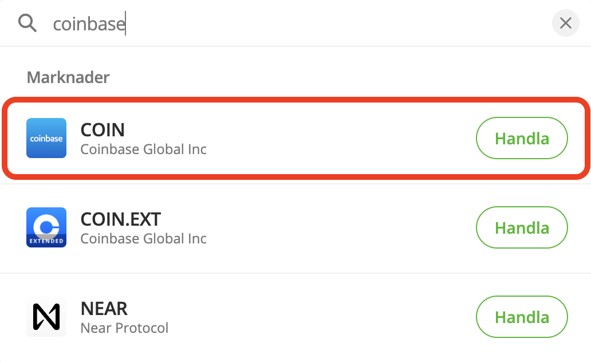The height and width of the screenshot is (362, 591).
Task: Click the NEAR Protocol logo icon
Action: pyautogui.click(x=46, y=317)
